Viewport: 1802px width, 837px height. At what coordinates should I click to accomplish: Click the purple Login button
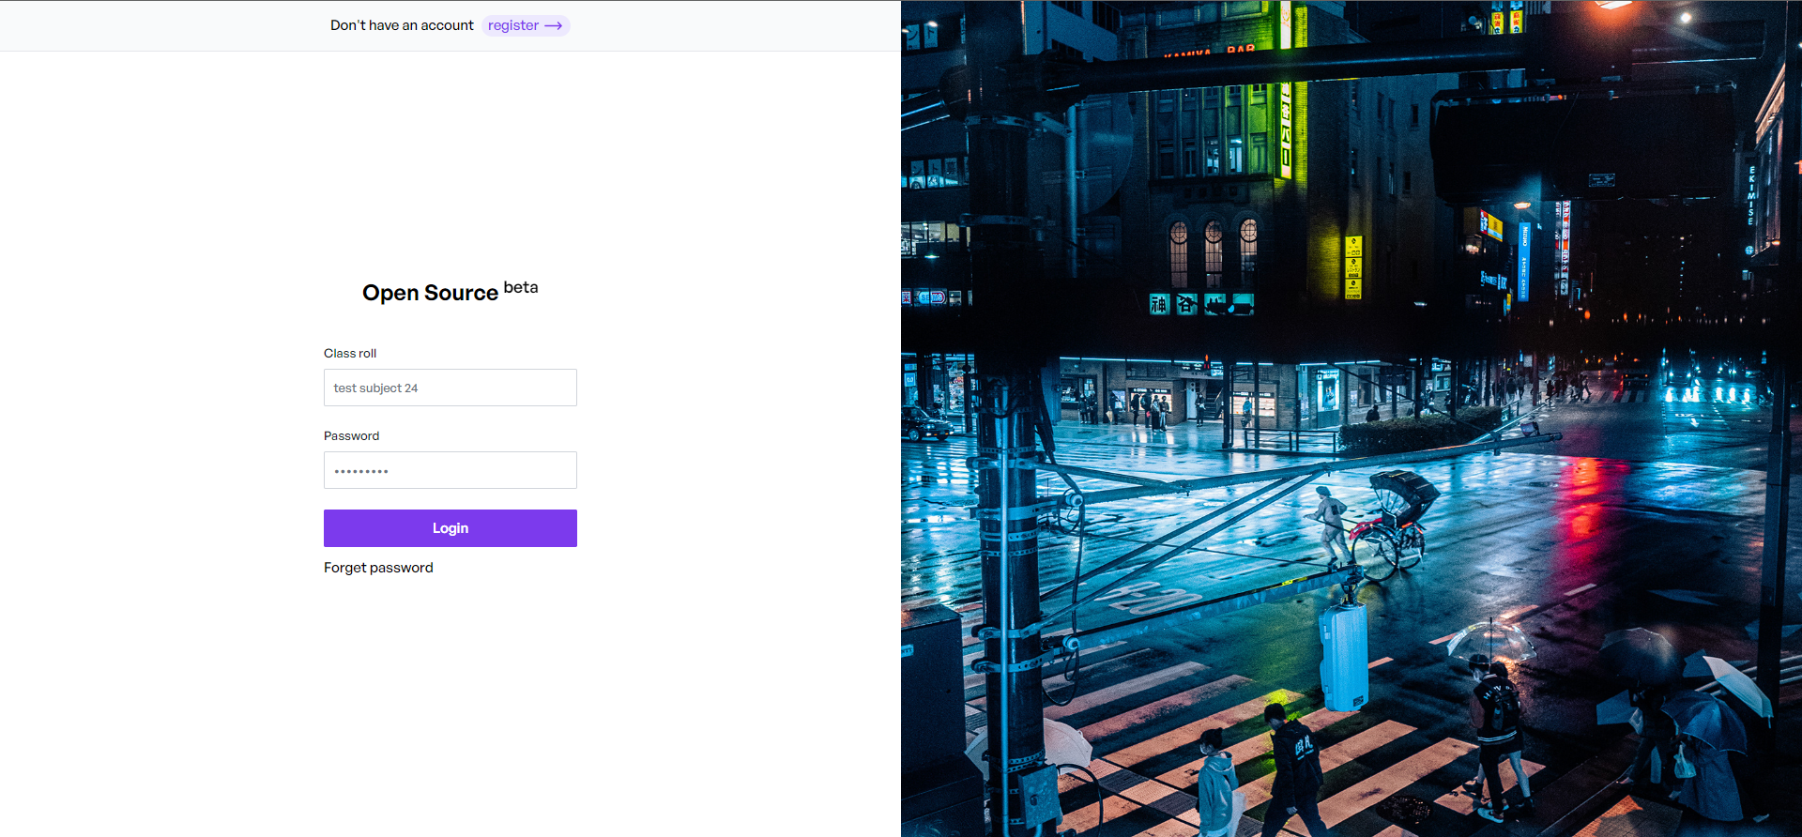[450, 528]
